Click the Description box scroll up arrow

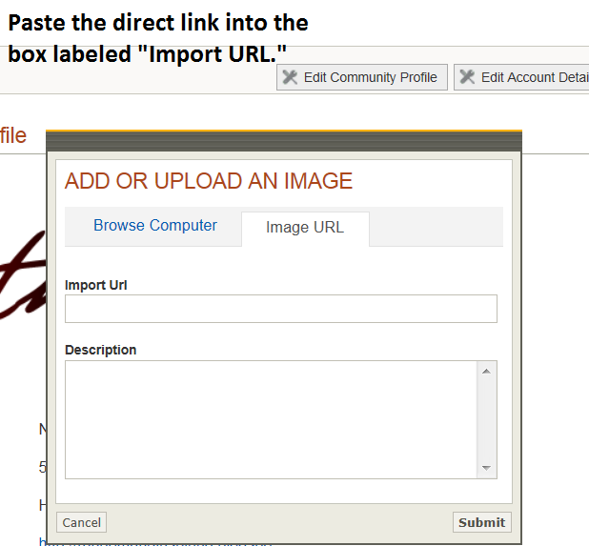486,371
